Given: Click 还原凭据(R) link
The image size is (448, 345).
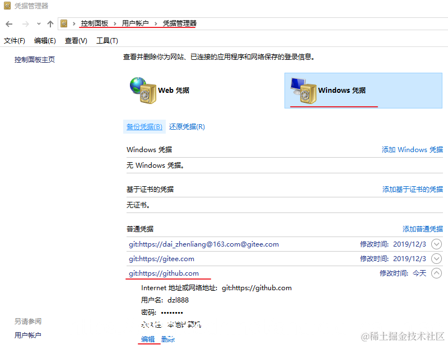Looking at the screenshot, I should 187,127.
